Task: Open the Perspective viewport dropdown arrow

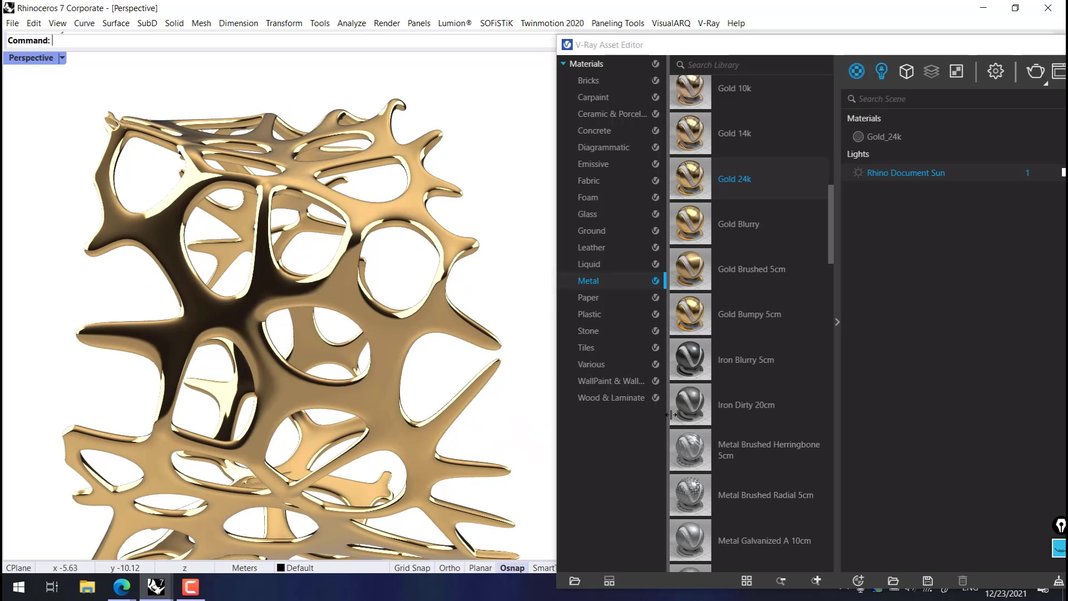Action: click(62, 58)
